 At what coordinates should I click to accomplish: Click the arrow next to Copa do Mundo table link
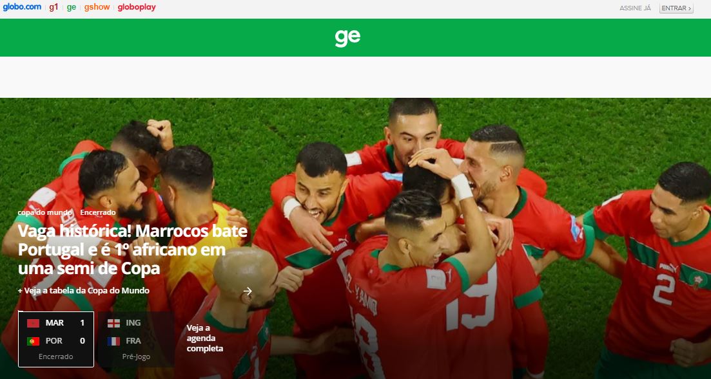[x=248, y=291]
